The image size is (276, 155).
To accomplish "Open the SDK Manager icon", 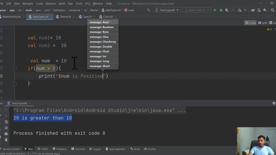I will (265, 10).
